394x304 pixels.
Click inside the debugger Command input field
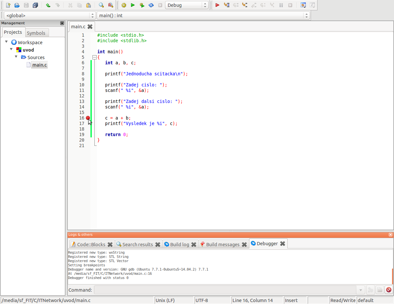coord(211,290)
